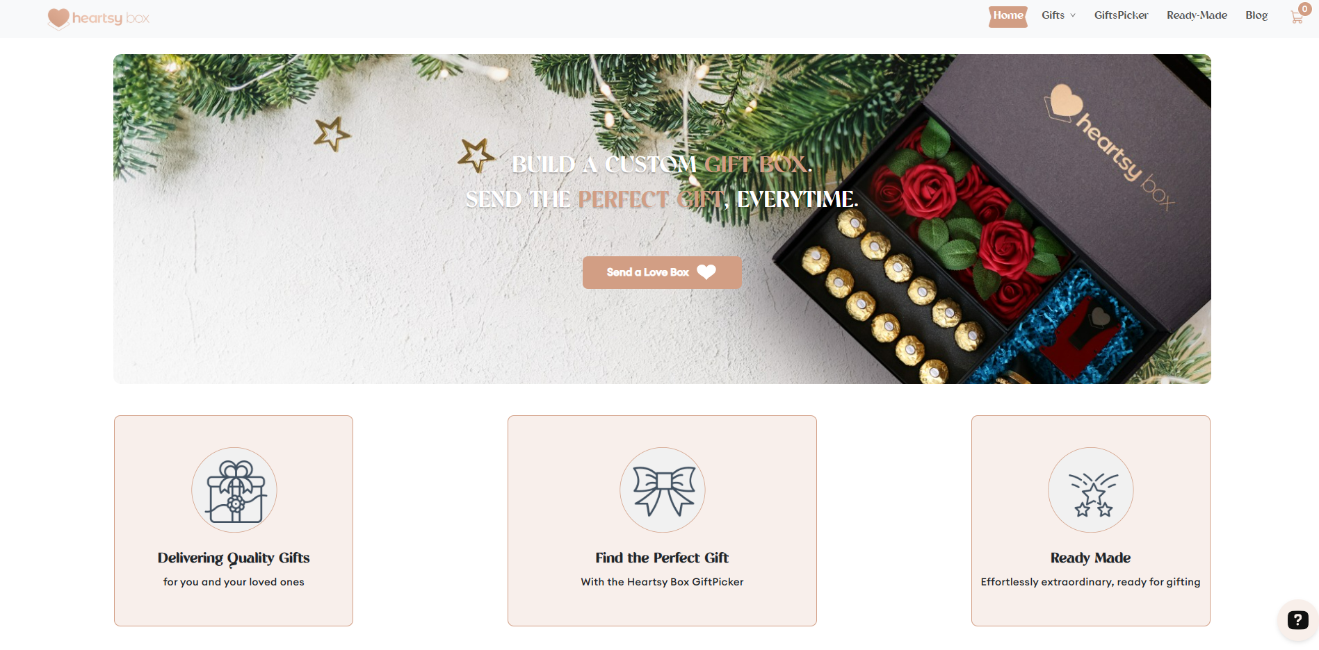Click the ribbon bow icon

click(x=663, y=490)
